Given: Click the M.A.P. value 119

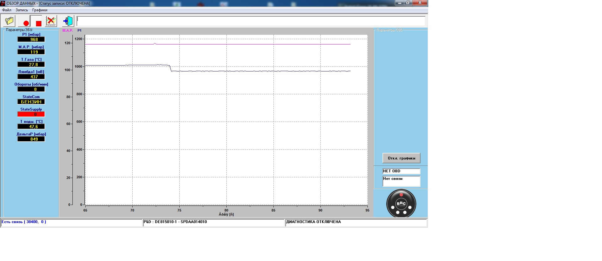Looking at the screenshot, I should click(31, 52).
